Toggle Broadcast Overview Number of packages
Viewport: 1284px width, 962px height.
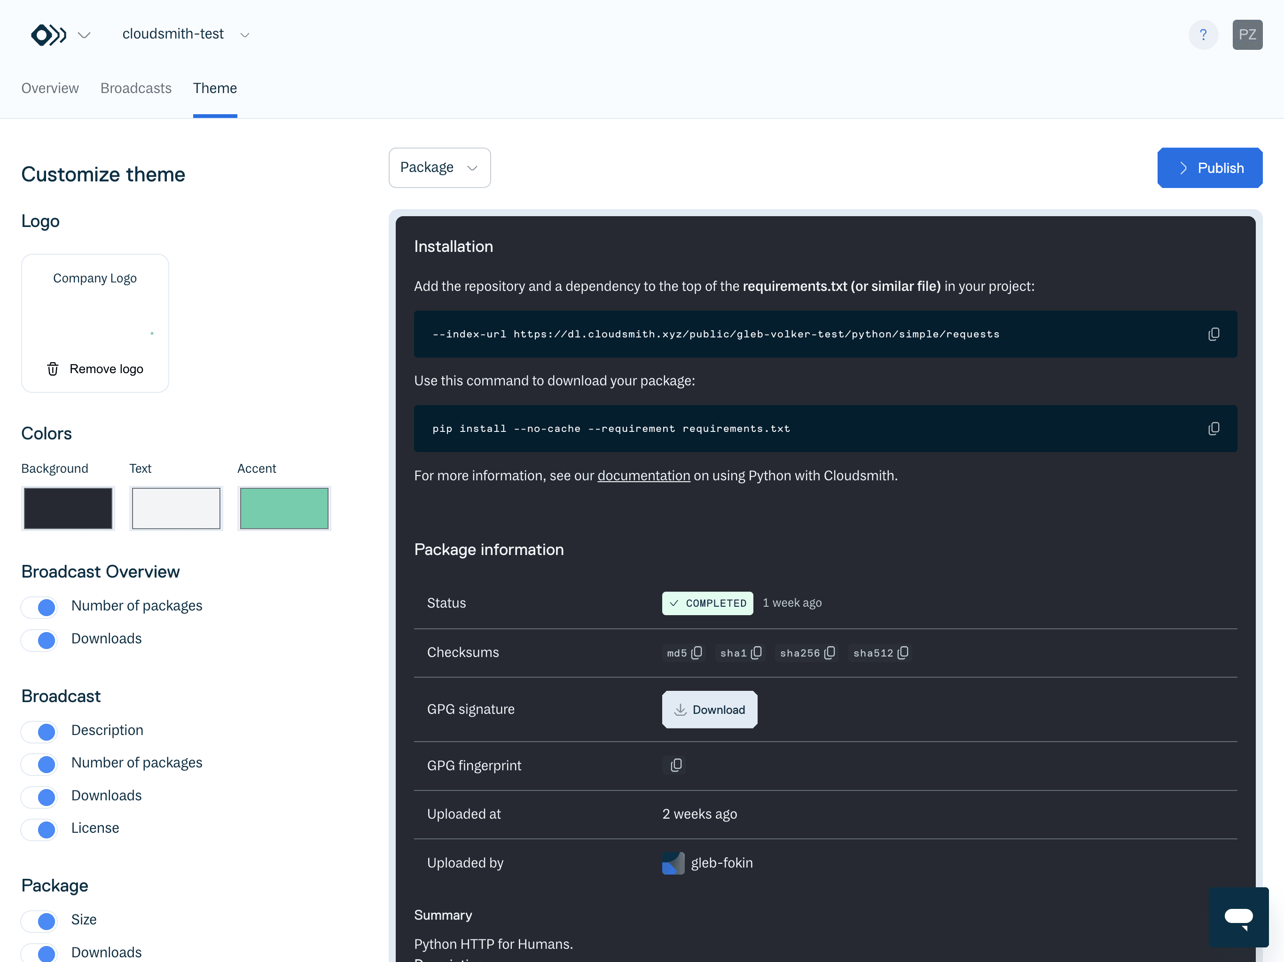click(x=39, y=607)
